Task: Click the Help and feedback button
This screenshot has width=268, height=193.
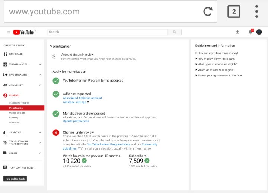Action: (15, 179)
